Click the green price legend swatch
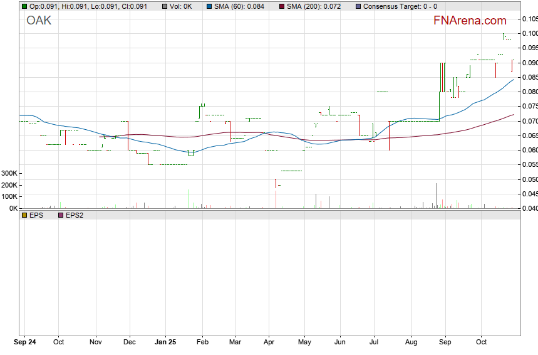 point(24,6)
